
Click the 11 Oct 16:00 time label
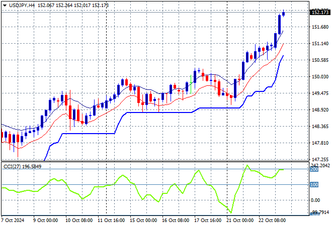pyautogui.click(x=111, y=220)
